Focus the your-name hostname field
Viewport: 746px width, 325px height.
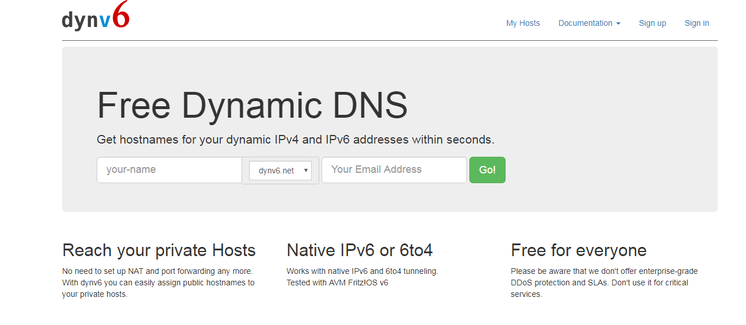(169, 170)
